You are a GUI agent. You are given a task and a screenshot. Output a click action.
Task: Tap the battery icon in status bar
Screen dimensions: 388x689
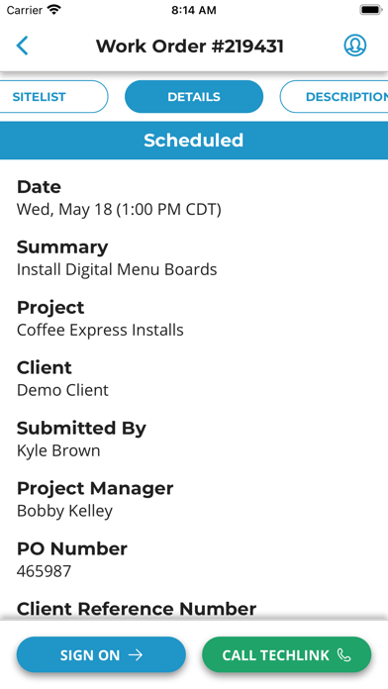[371, 10]
